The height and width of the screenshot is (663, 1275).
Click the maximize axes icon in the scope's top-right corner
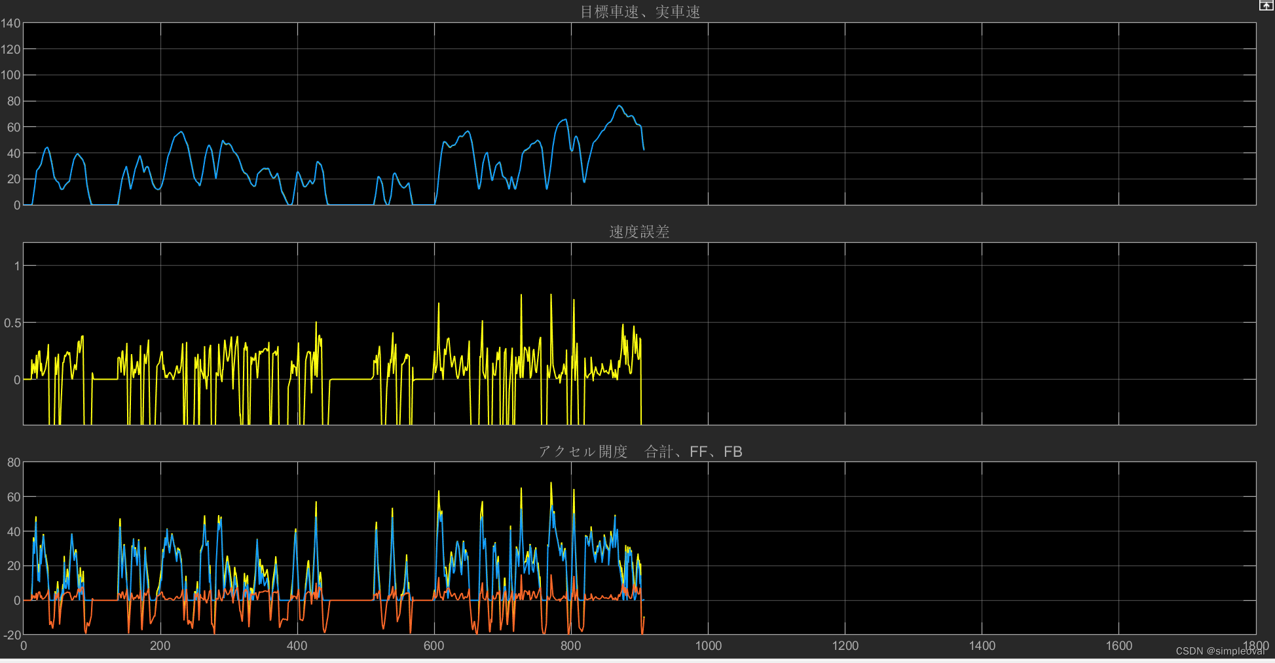click(x=1266, y=5)
